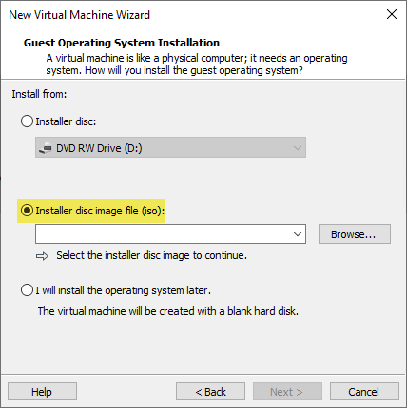Choose the "Installer disc image file (iso)" radio option
This screenshot has width=407, height=408.
click(x=27, y=211)
